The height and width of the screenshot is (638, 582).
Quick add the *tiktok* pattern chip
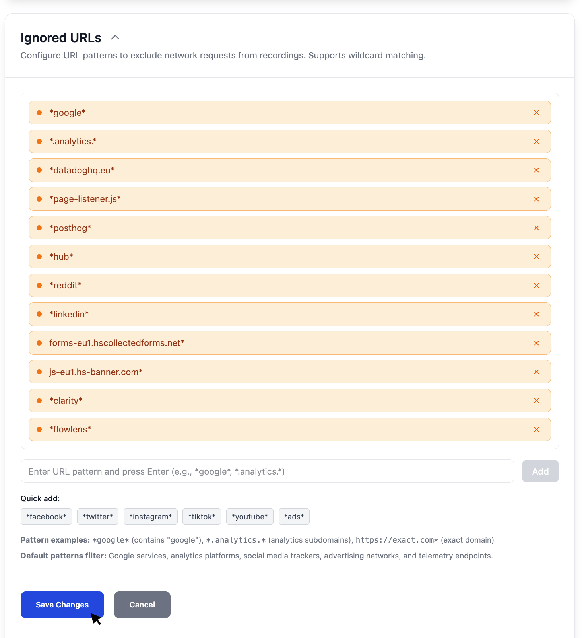(202, 517)
